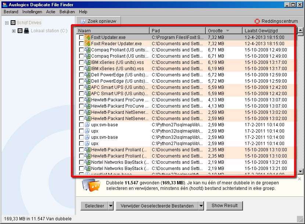This screenshot has height=224, width=305.
Task: Tick checkbox for upx in Python27 path
Action: pos(82,143)
